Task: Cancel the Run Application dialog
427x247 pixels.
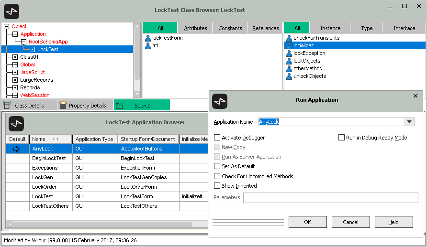Action: pyautogui.click(x=350, y=222)
